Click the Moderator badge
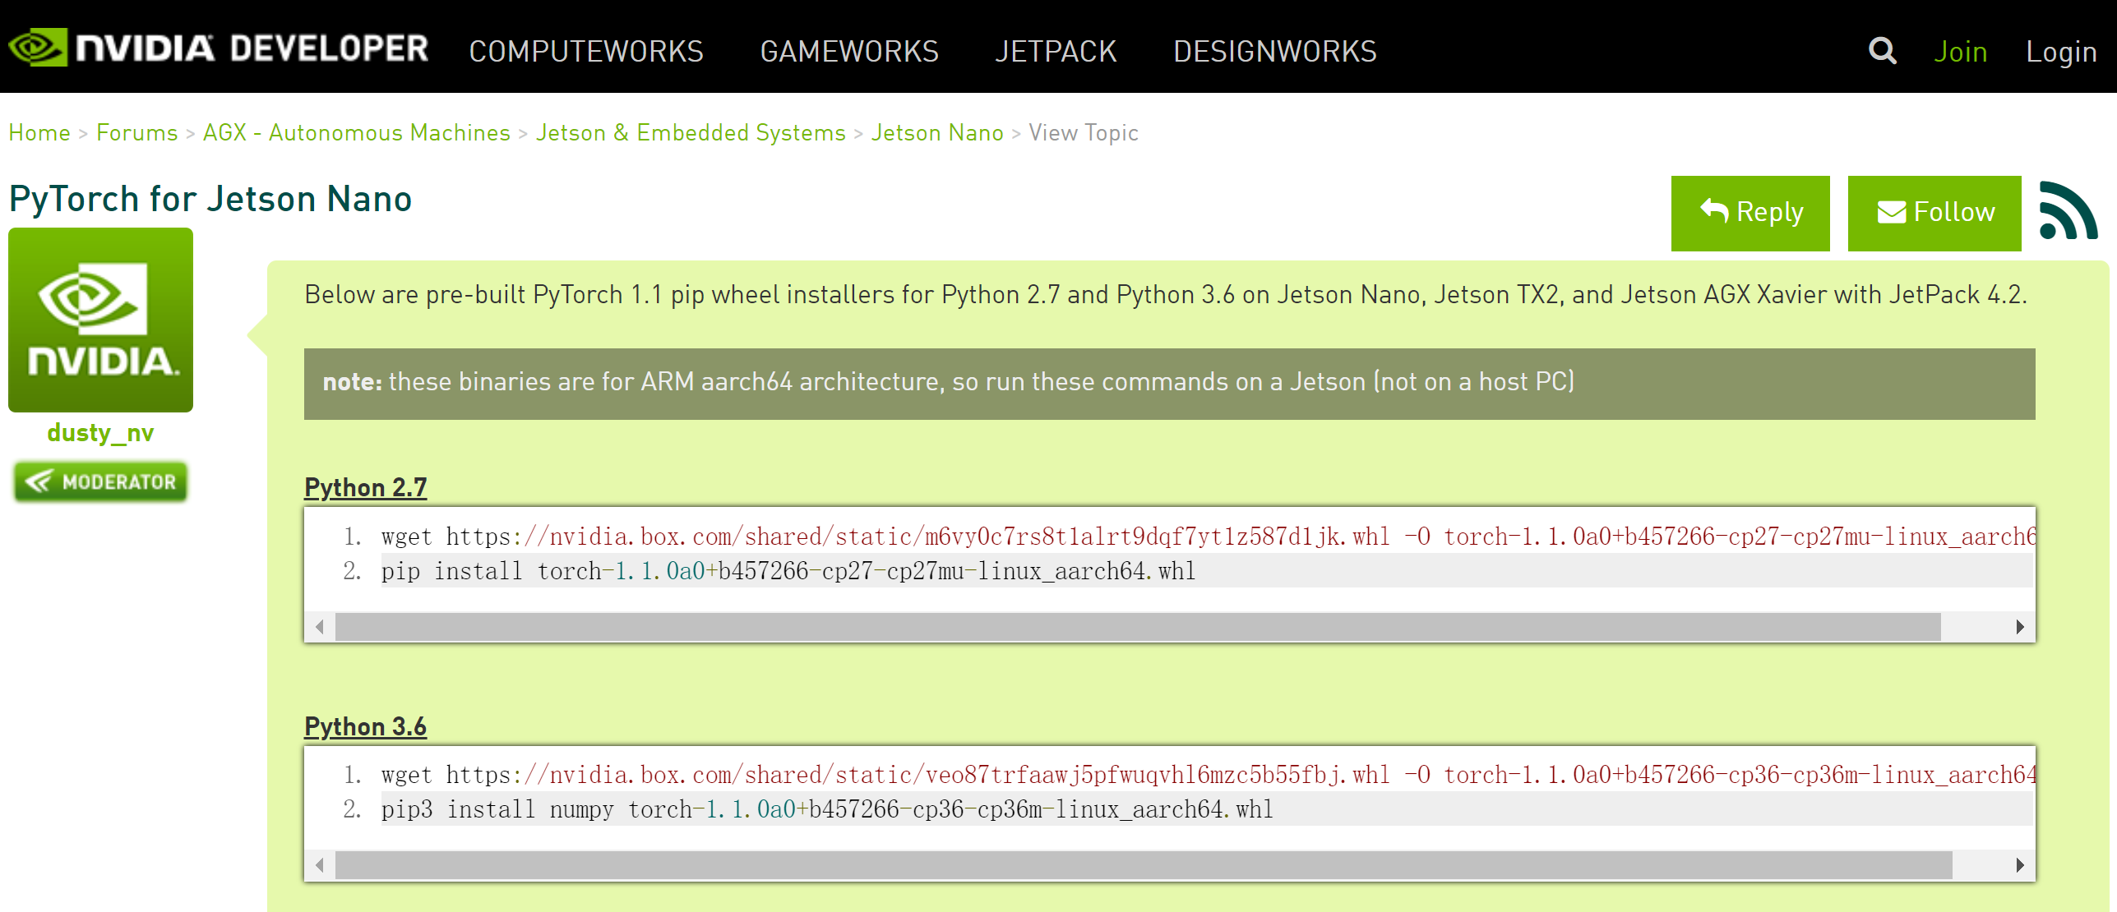This screenshot has height=912, width=2117. tap(100, 482)
